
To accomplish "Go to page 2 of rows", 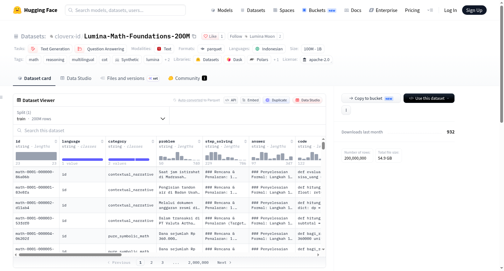I will [x=152, y=263].
